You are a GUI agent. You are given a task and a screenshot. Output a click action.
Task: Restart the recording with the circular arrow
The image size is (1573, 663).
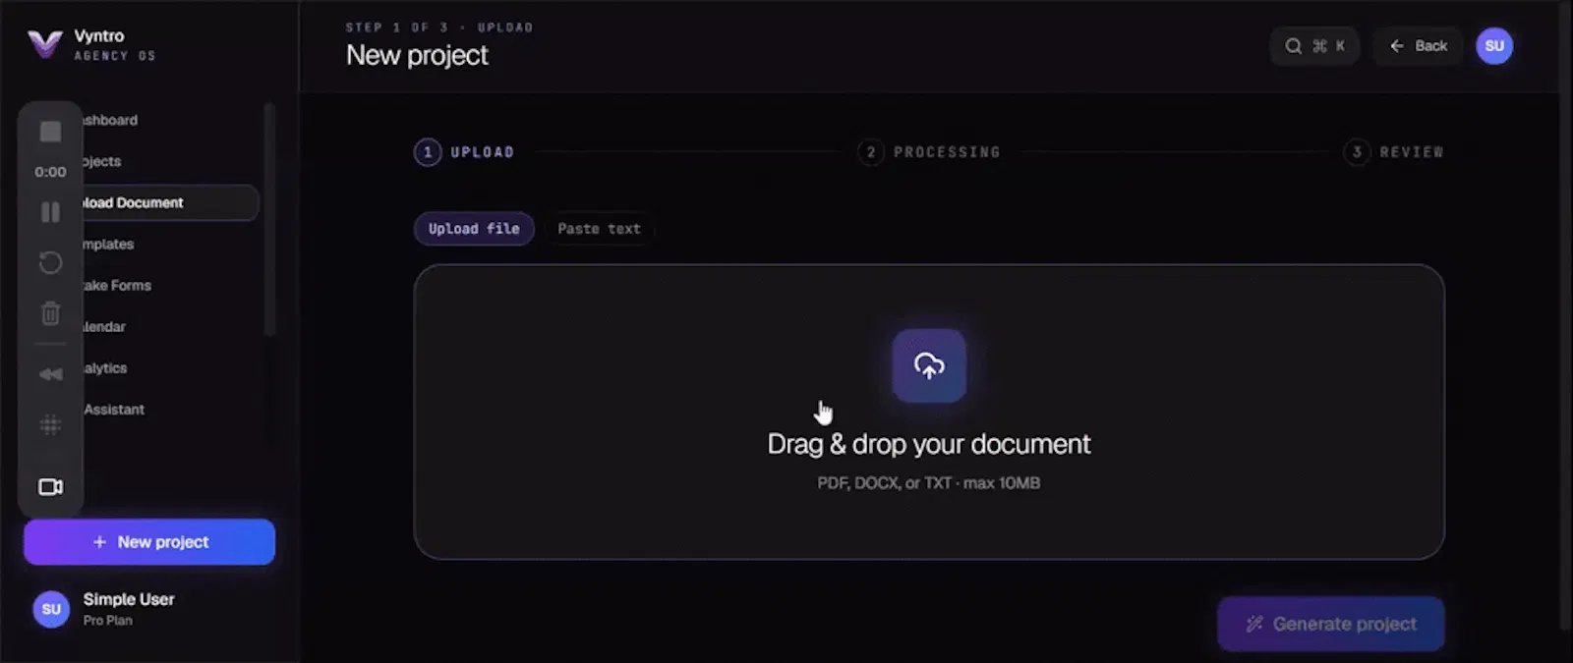(x=50, y=262)
